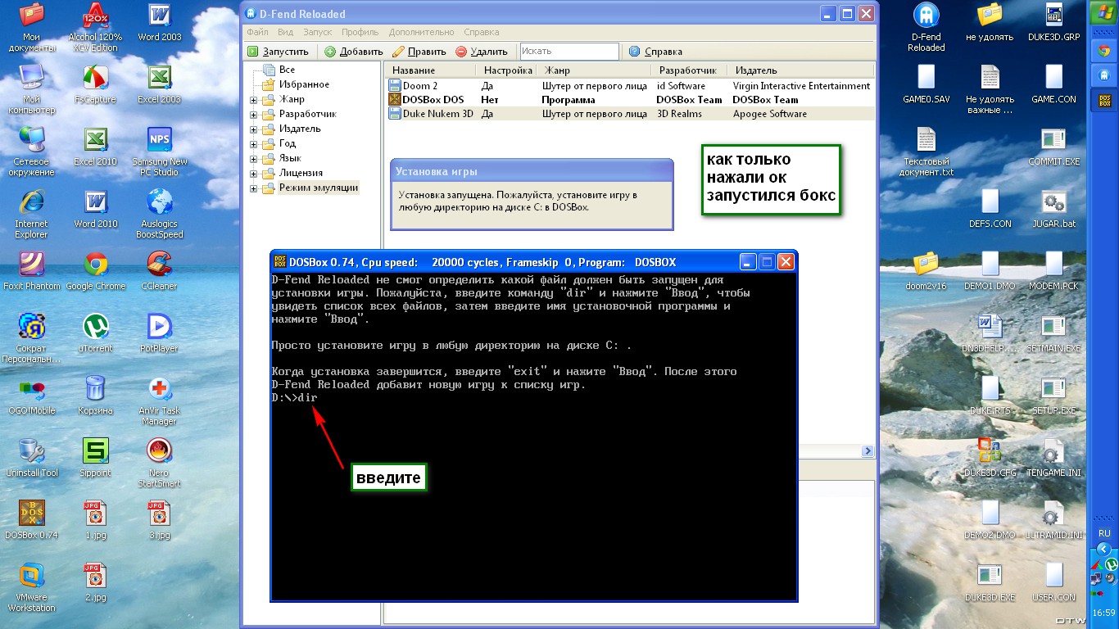
Task: Select the Nero StartSmart desktop icon
Action: coord(159,452)
